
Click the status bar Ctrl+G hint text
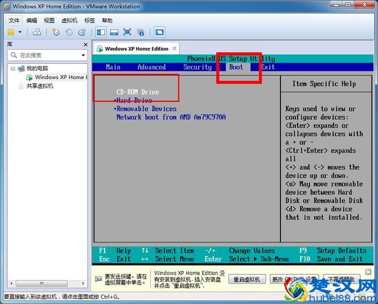coord(61,297)
